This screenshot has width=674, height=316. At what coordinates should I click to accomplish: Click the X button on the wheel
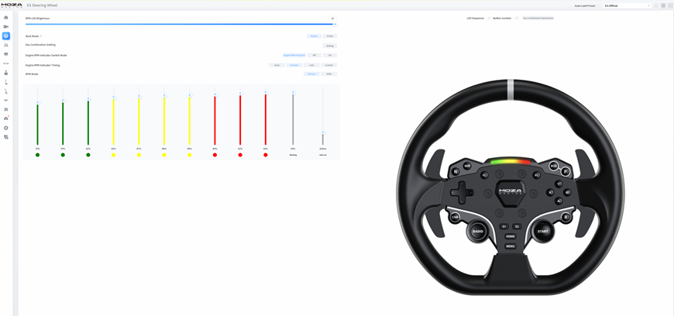point(550,192)
